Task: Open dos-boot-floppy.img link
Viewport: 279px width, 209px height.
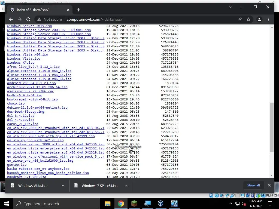Action: 25,112
